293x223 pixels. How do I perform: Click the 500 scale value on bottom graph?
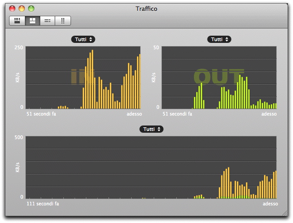pos(19,137)
